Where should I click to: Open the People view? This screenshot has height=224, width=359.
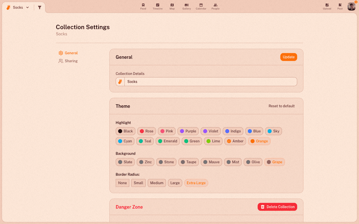point(216,6)
